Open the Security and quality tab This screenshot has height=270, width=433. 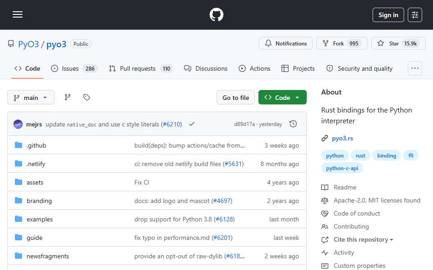click(x=359, y=68)
